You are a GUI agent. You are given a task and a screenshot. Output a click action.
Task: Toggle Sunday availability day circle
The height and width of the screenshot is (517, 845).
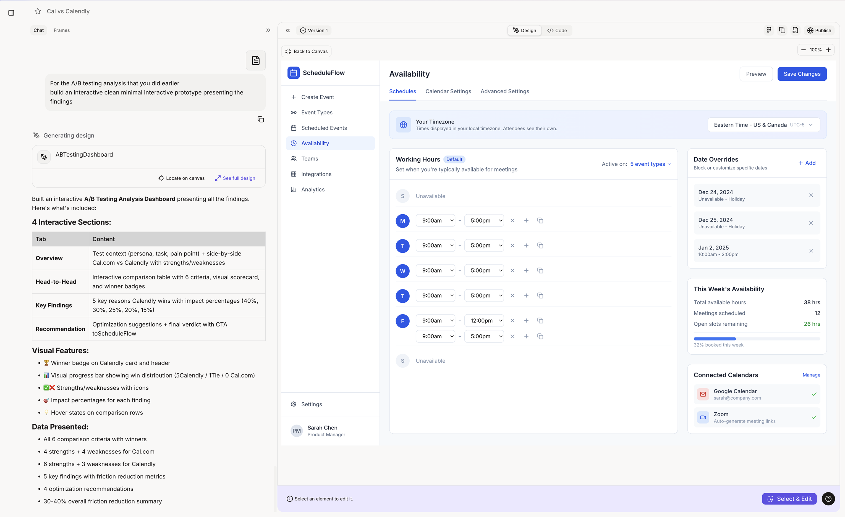tap(402, 196)
